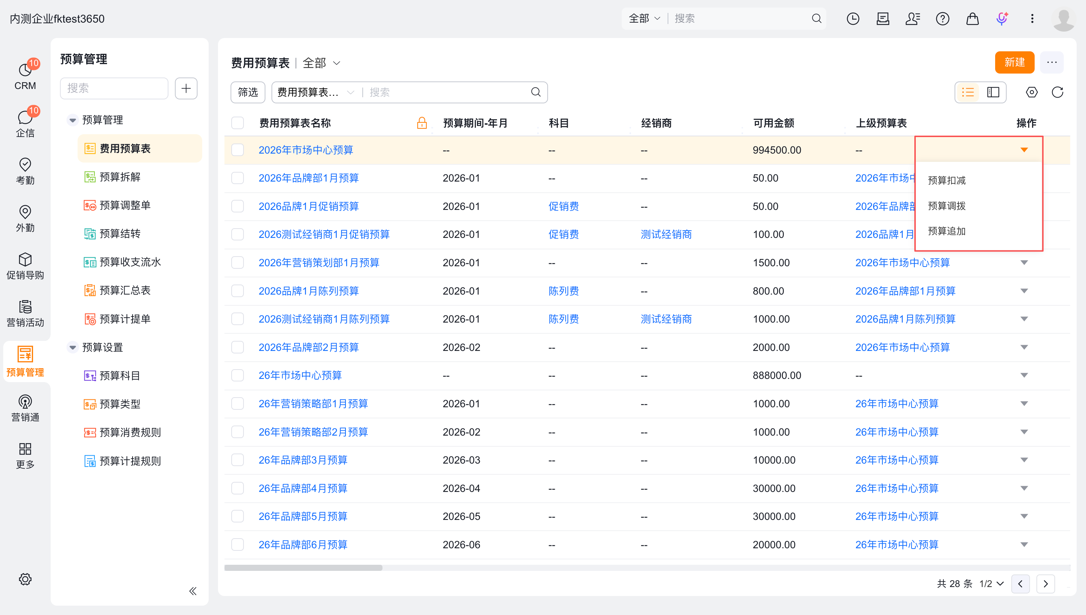Click the user avatar
This screenshot has width=1086, height=615.
(1064, 19)
